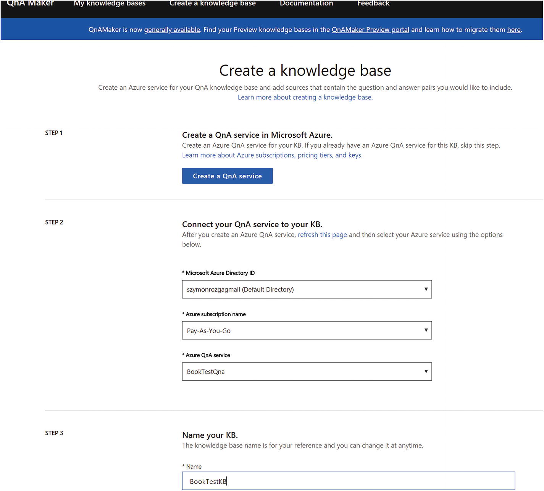Viewport: 544px width, 491px height.
Task: Click 'Create a QnA service in Microsoft Azure.' heading
Action: pos(257,135)
